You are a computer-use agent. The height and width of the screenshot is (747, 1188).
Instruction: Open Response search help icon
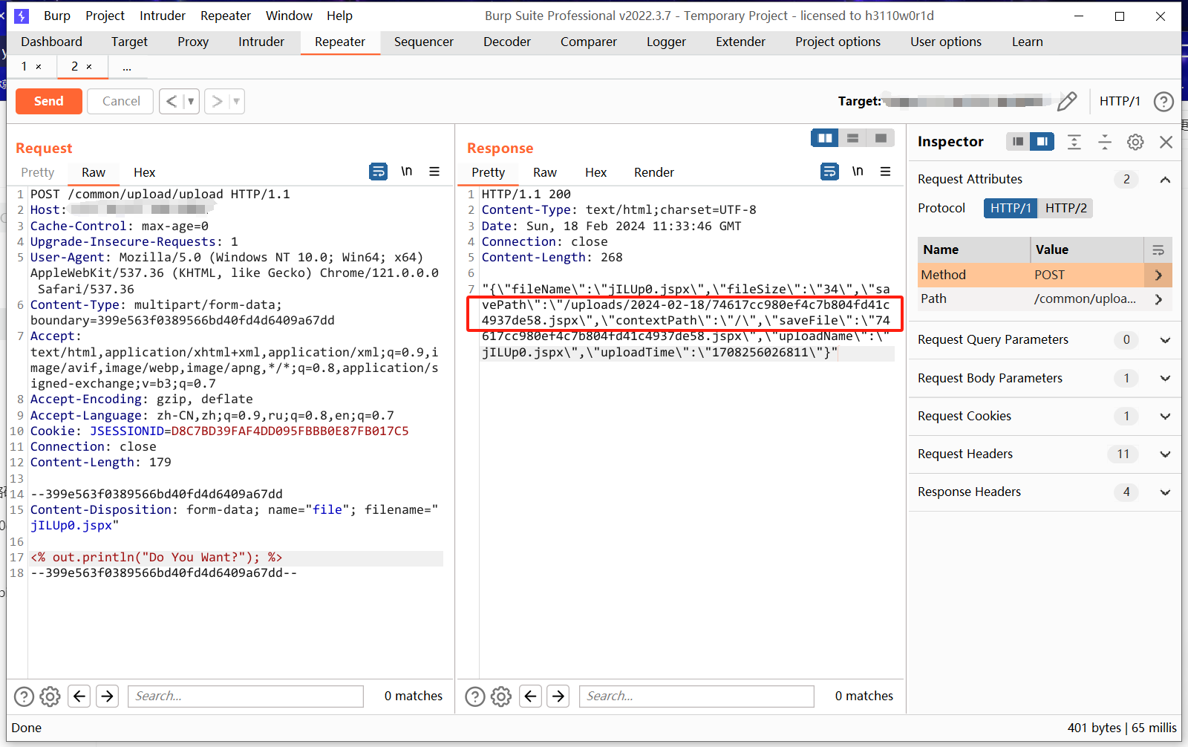click(475, 696)
